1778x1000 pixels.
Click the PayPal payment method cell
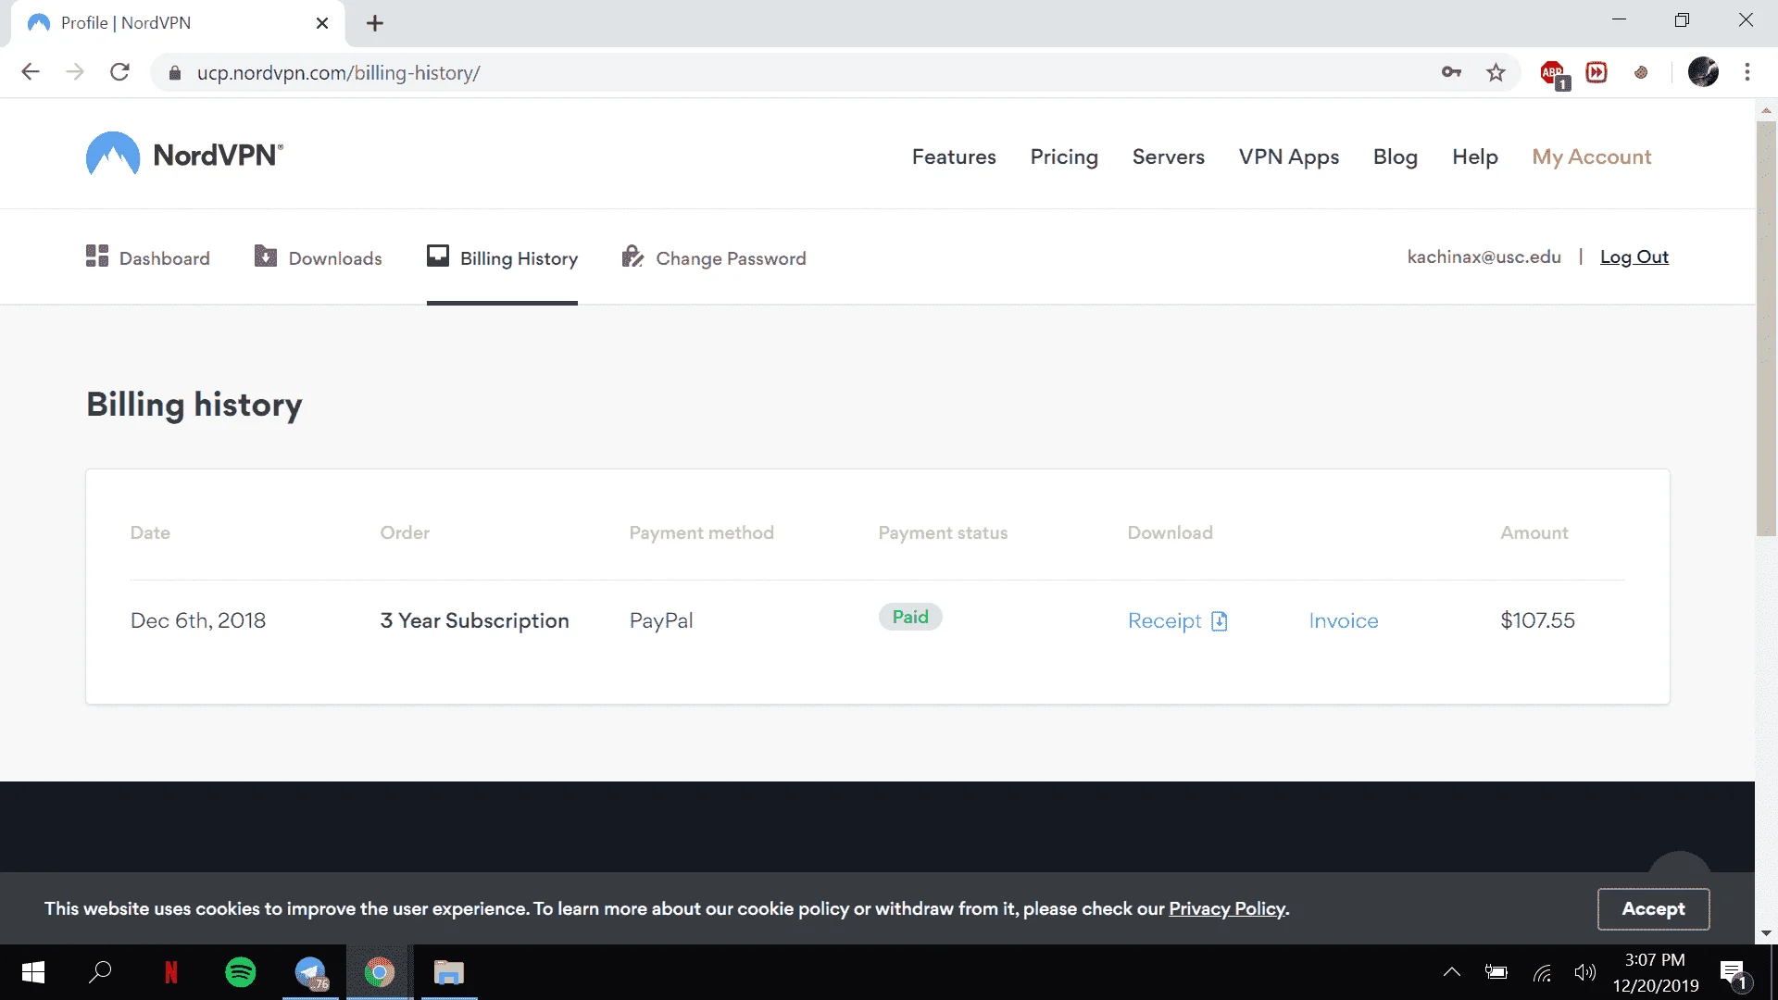pyautogui.click(x=661, y=620)
